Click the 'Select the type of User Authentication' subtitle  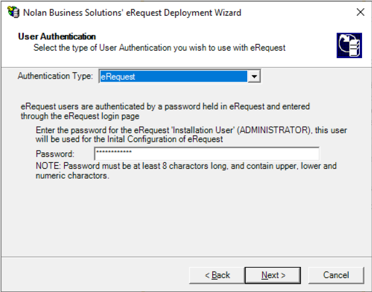click(159, 48)
